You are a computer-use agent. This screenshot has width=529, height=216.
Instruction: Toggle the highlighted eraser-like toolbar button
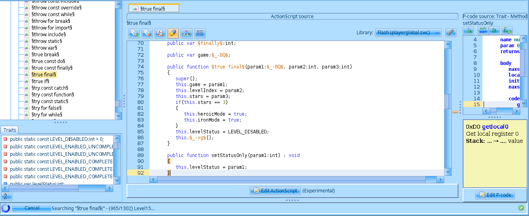(x=173, y=33)
